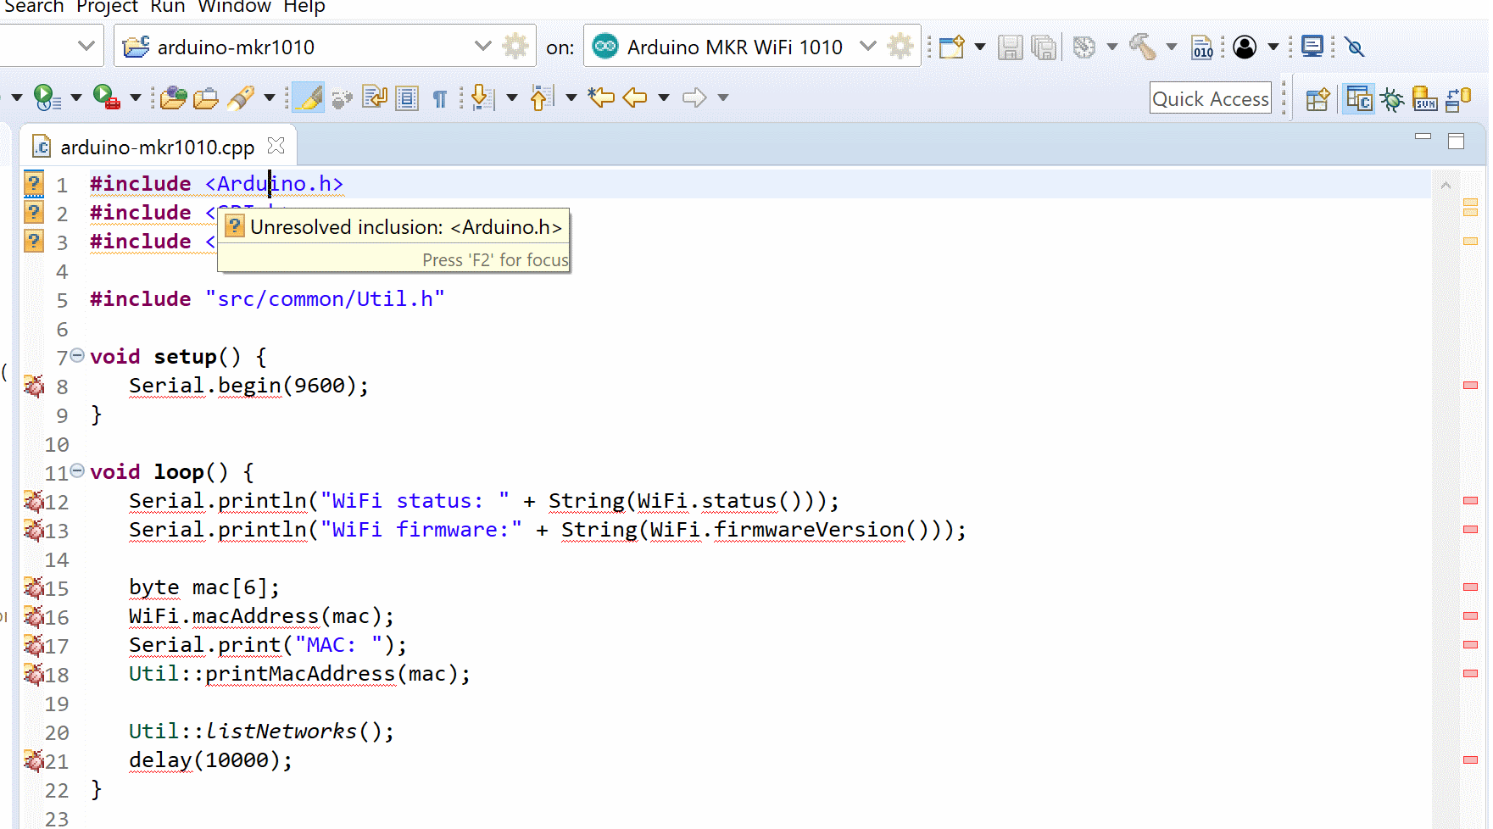Open the Arduino MKR WiFi 1010 target dropdown
Screen dimensions: 1493x829
(x=867, y=46)
